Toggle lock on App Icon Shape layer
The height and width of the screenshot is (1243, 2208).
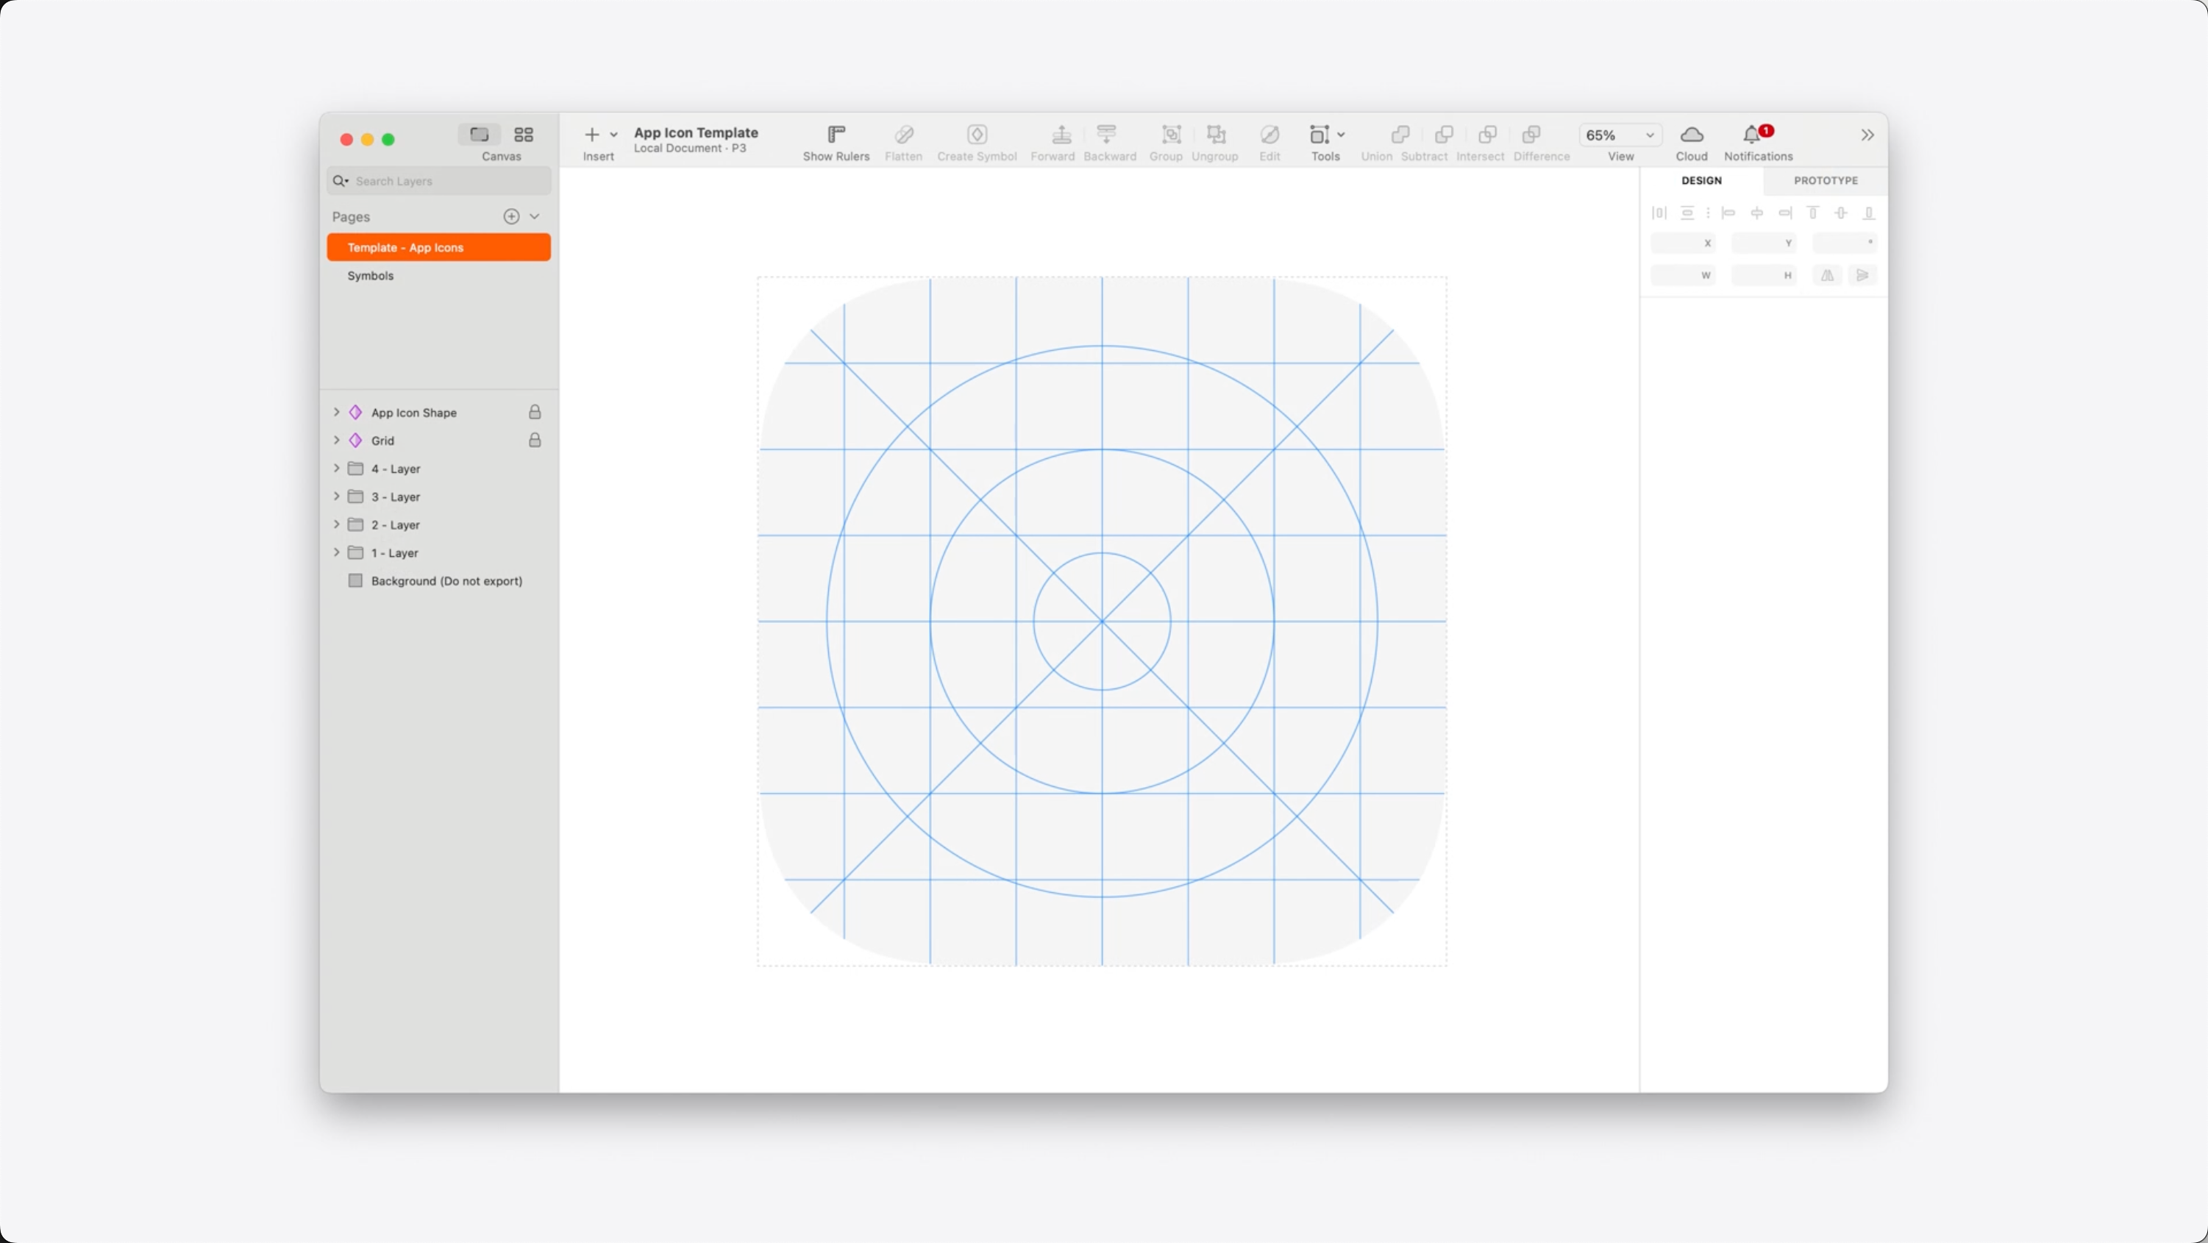pos(535,413)
